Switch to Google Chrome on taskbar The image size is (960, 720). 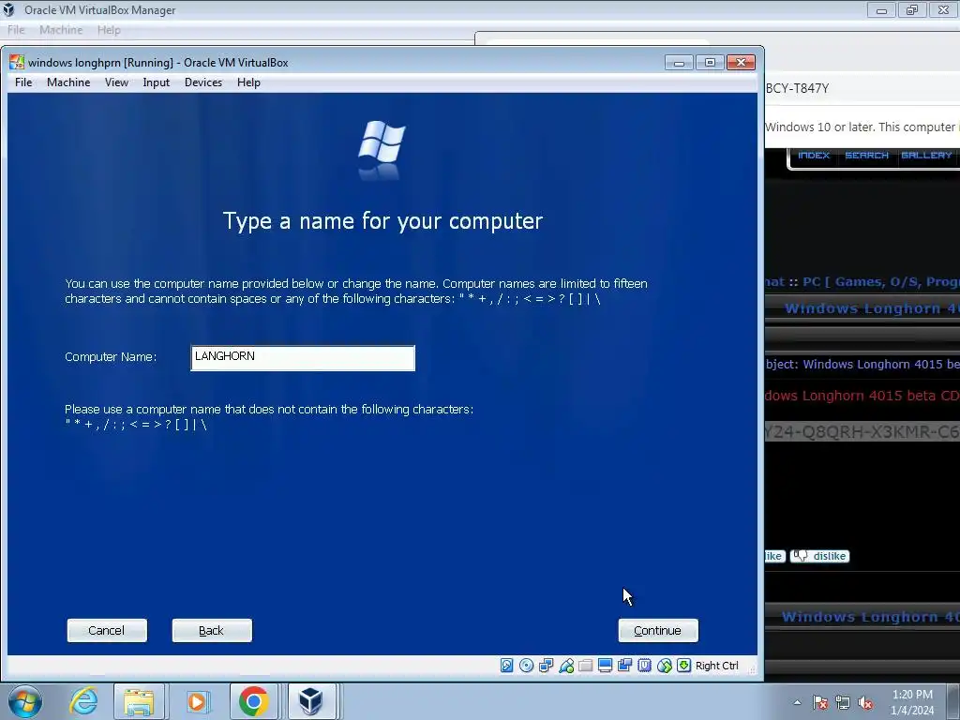253,701
